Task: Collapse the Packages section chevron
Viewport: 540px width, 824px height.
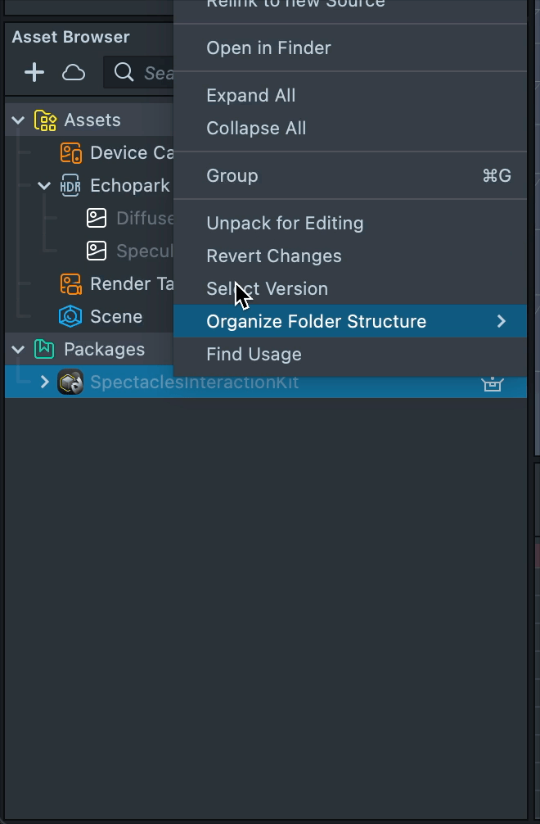Action: click(x=18, y=350)
